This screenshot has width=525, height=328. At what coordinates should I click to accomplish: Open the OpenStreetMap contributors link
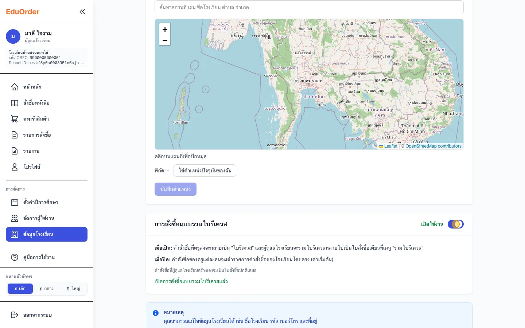coord(433,146)
